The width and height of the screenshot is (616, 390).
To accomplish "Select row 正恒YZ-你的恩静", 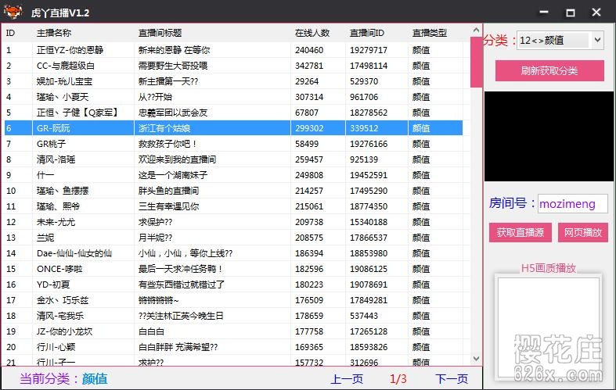I will point(233,50).
